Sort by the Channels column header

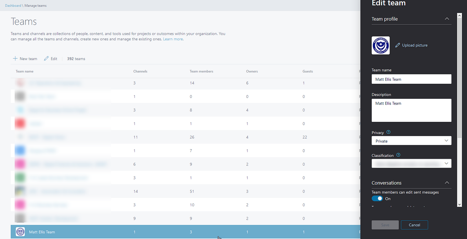pos(140,71)
